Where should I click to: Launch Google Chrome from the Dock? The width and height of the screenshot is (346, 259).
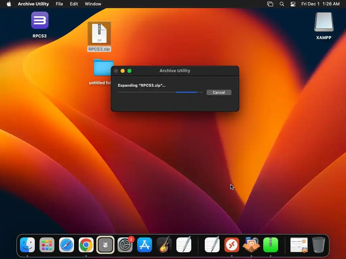tap(86, 245)
